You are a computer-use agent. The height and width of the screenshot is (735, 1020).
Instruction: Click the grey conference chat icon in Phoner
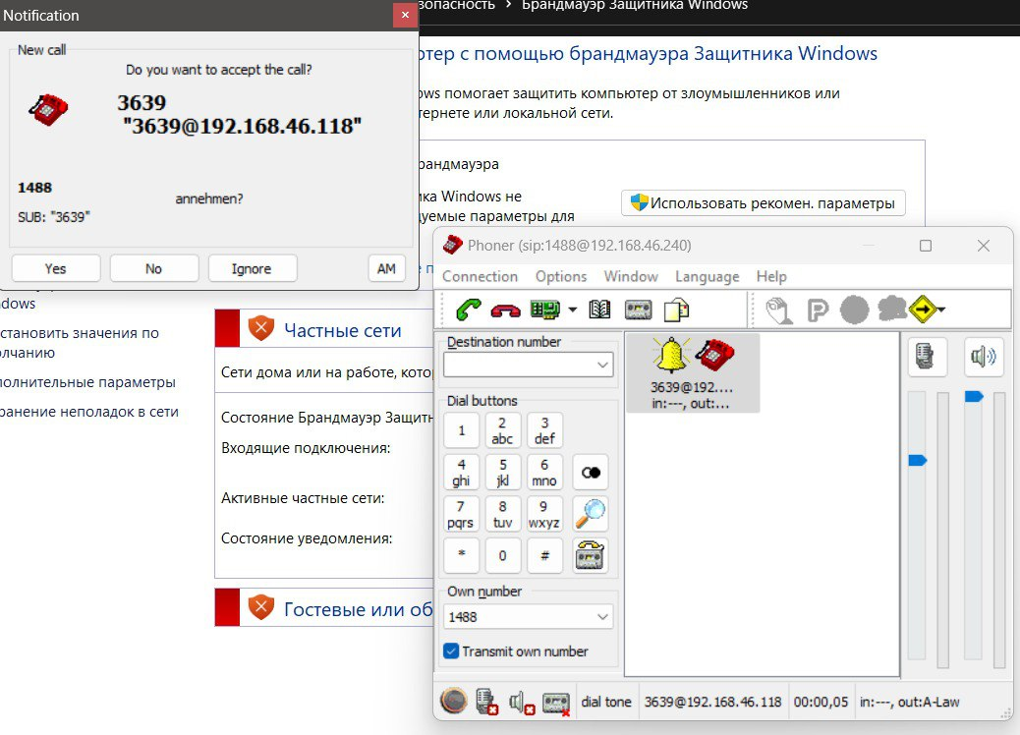click(x=892, y=309)
